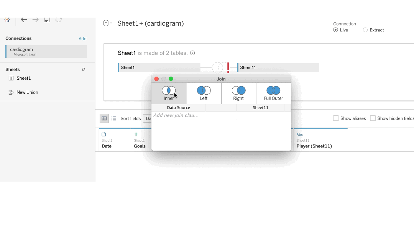This screenshot has width=414, height=233.
Task: Select the cardiogram Microsoft Excel connection
Action: click(x=46, y=51)
